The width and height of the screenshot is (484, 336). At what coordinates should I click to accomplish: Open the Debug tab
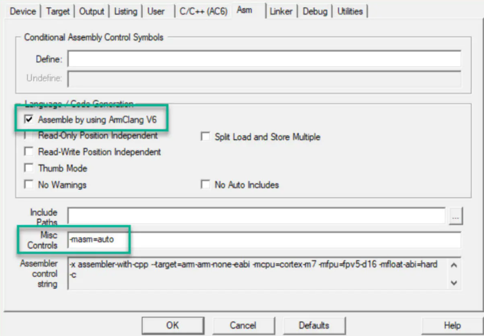[315, 11]
